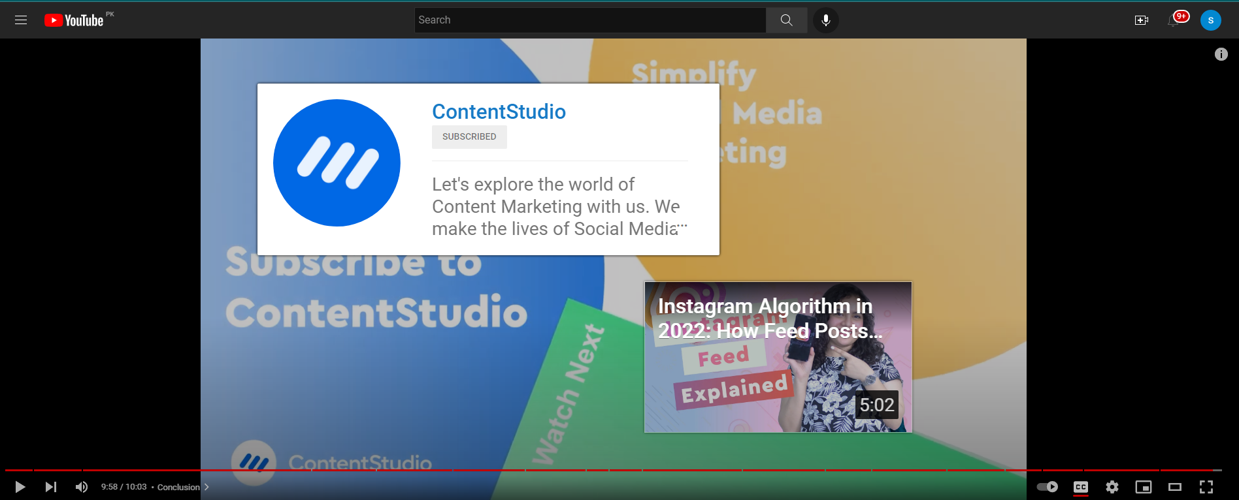1239x500 pixels.
Task: Mute the video volume
Action: (82, 487)
